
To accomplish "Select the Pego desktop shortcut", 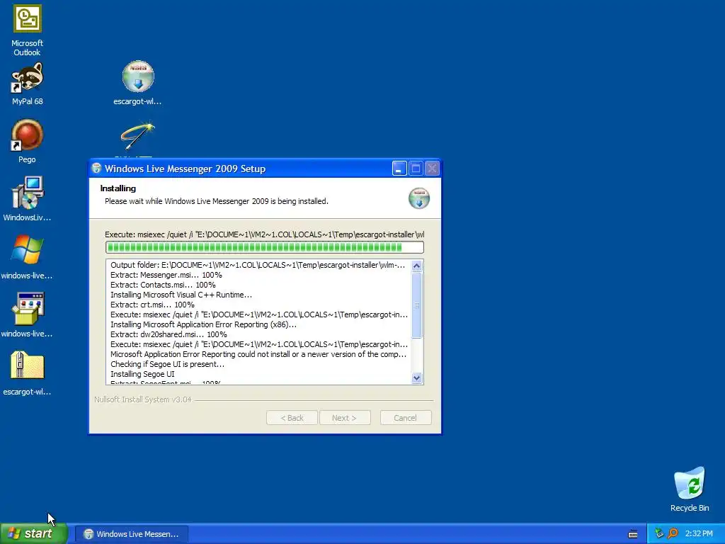I will click(28, 135).
